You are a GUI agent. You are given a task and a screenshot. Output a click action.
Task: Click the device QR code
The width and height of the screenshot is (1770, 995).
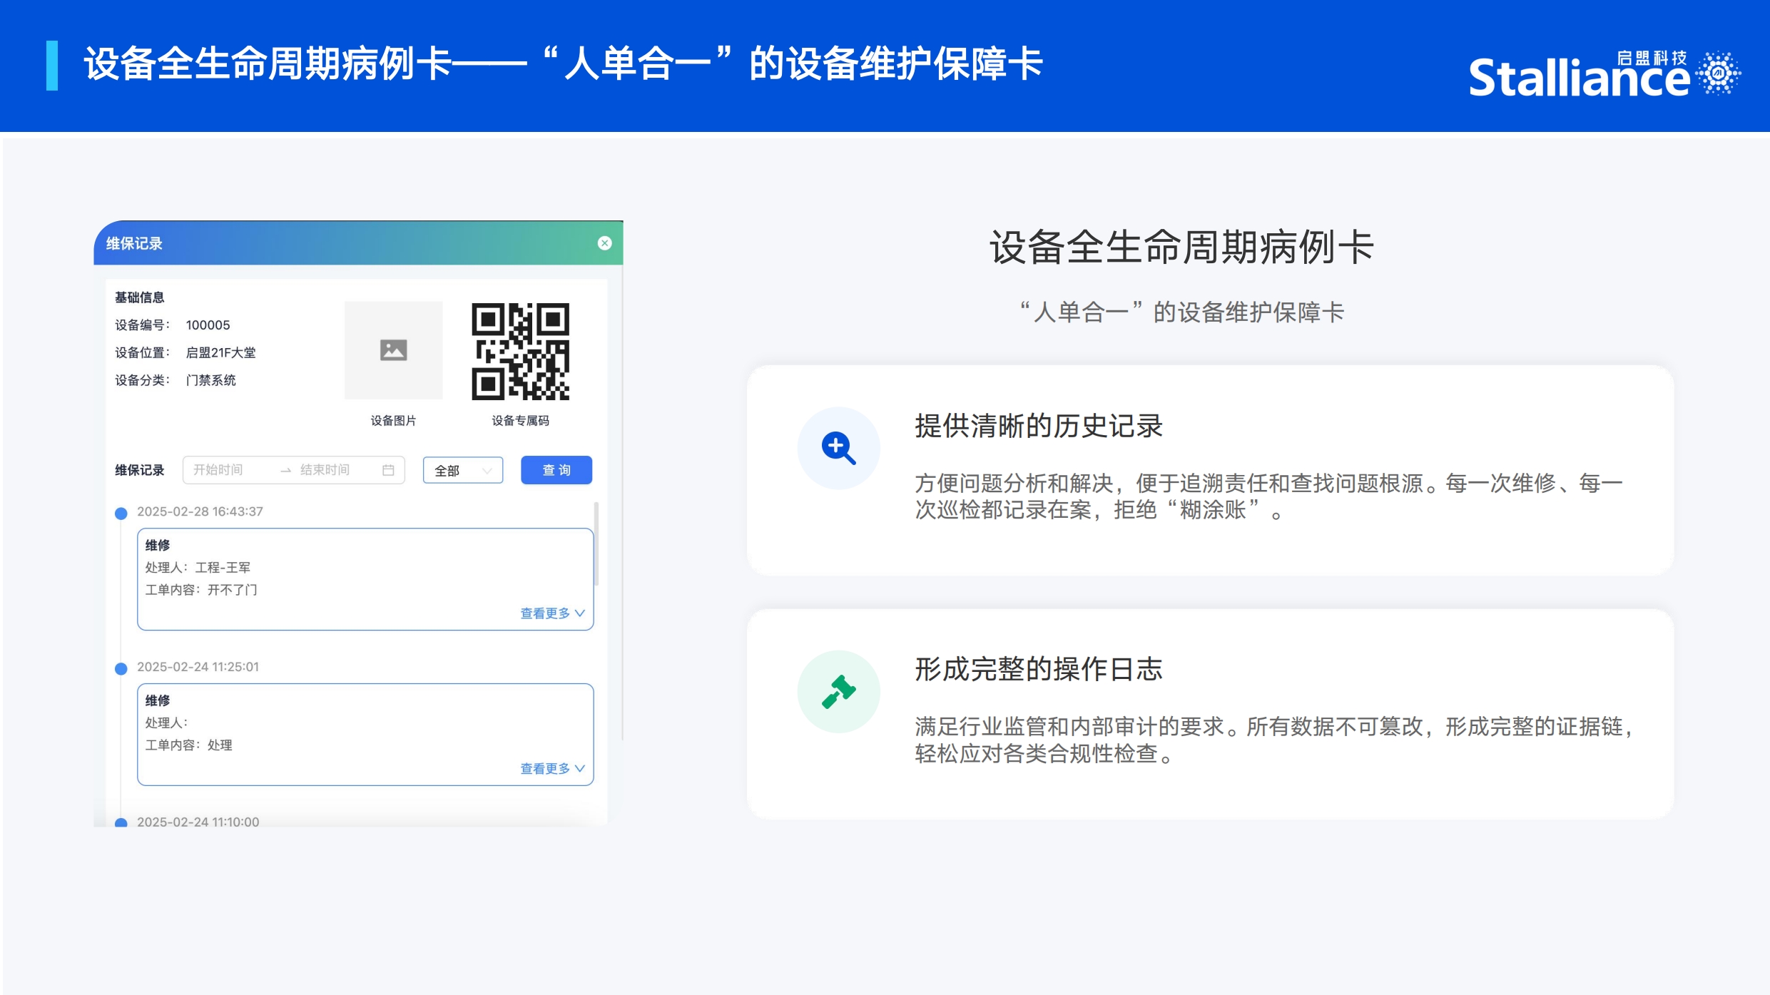pos(520,352)
